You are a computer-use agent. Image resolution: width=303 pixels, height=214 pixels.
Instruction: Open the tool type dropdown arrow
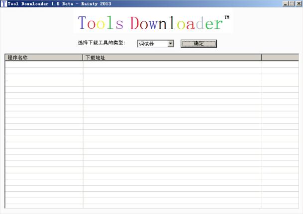coord(171,44)
